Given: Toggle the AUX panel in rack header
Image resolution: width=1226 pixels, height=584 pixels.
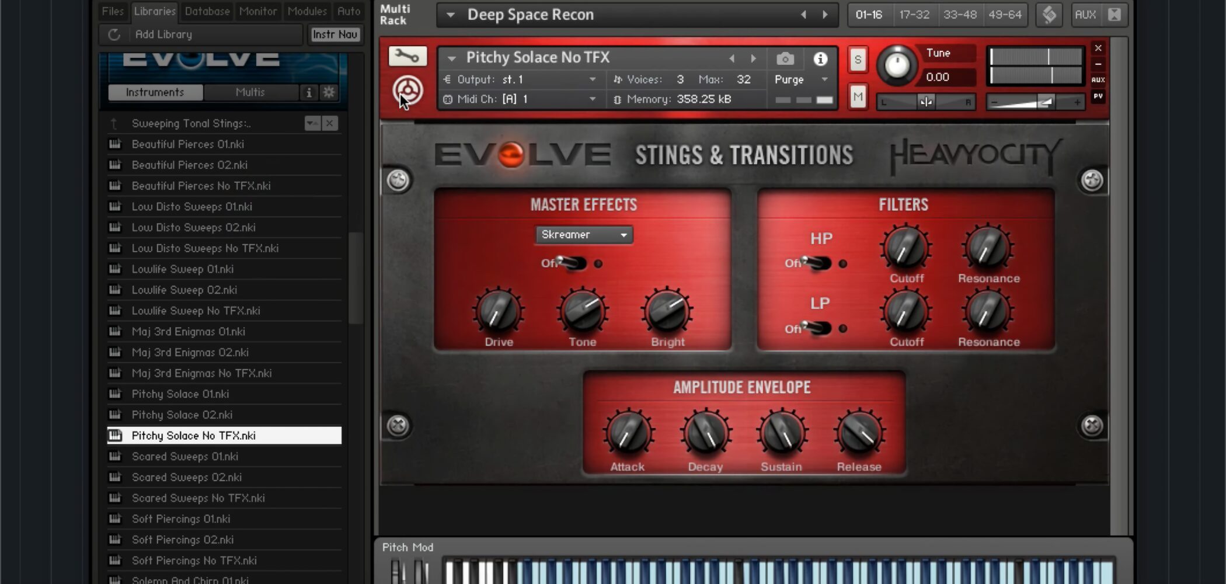Looking at the screenshot, I should 1085,15.
